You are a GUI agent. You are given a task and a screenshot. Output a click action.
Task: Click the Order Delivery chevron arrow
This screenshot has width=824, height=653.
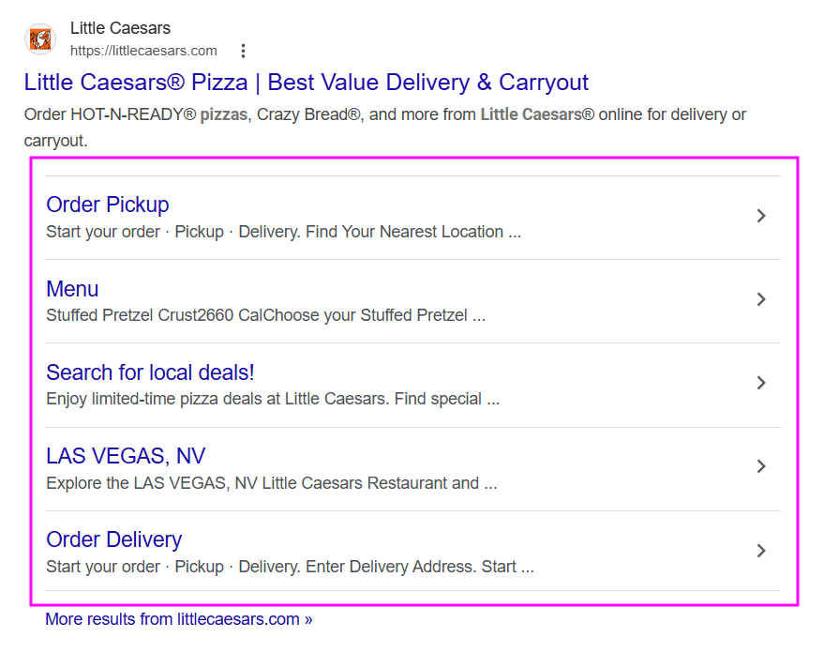(761, 550)
